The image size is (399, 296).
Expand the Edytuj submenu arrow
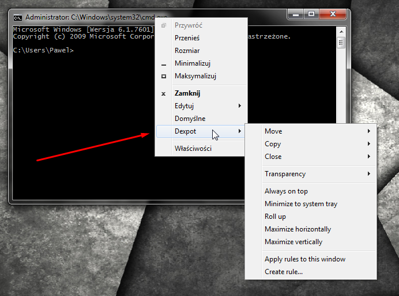pyautogui.click(x=240, y=106)
